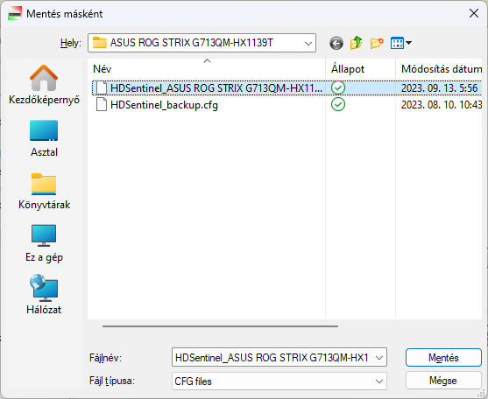Open Hálózat network location
This screenshot has width=488, height=399.
pos(44,295)
